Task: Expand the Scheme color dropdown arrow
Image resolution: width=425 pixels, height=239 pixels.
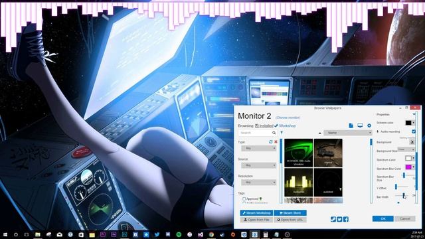Action: coord(413,123)
